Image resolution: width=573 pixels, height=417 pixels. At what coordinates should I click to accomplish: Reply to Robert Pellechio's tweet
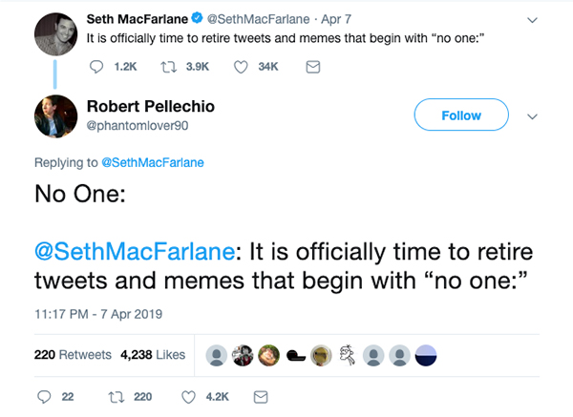(x=43, y=396)
